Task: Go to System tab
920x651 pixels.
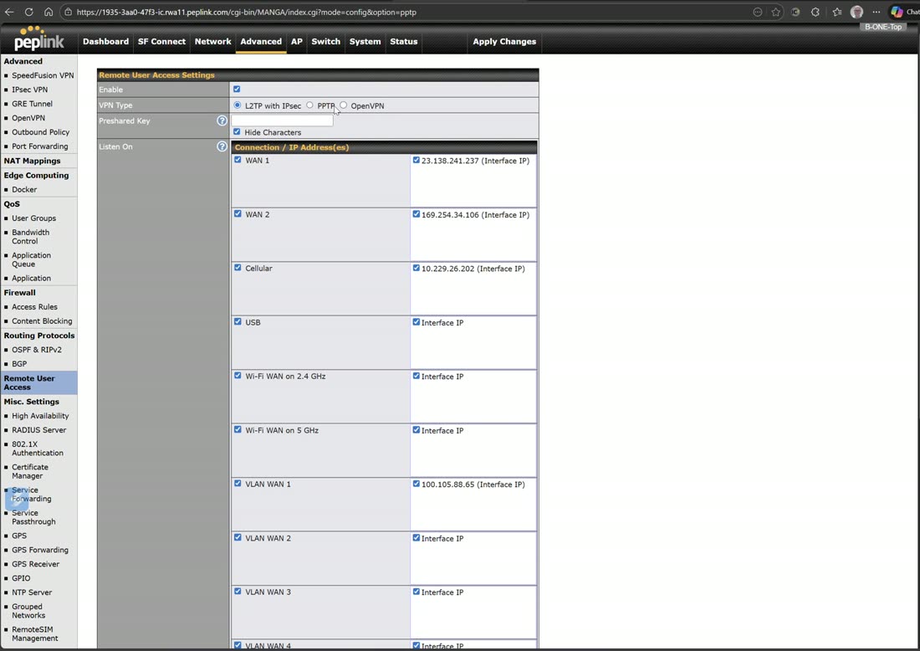Action: [x=365, y=42]
